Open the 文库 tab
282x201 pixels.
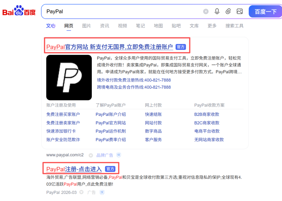click(194, 26)
